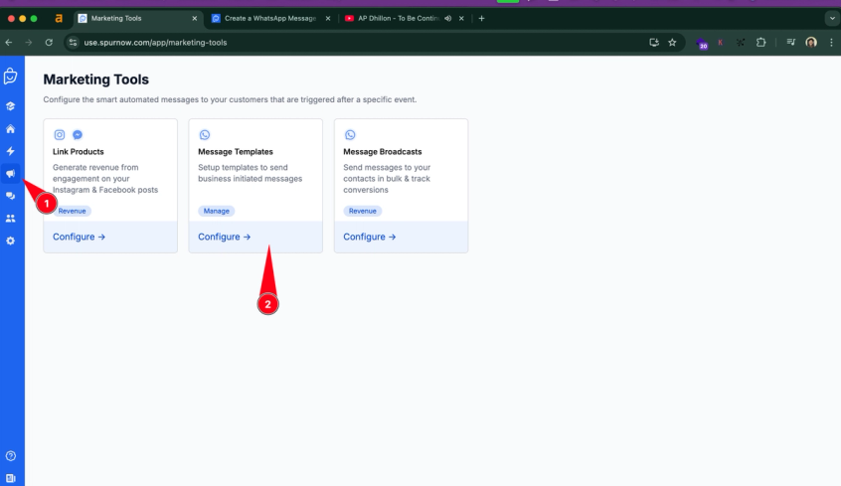
Task: Select the megaphone marketing tools icon
Action: pyautogui.click(x=10, y=173)
